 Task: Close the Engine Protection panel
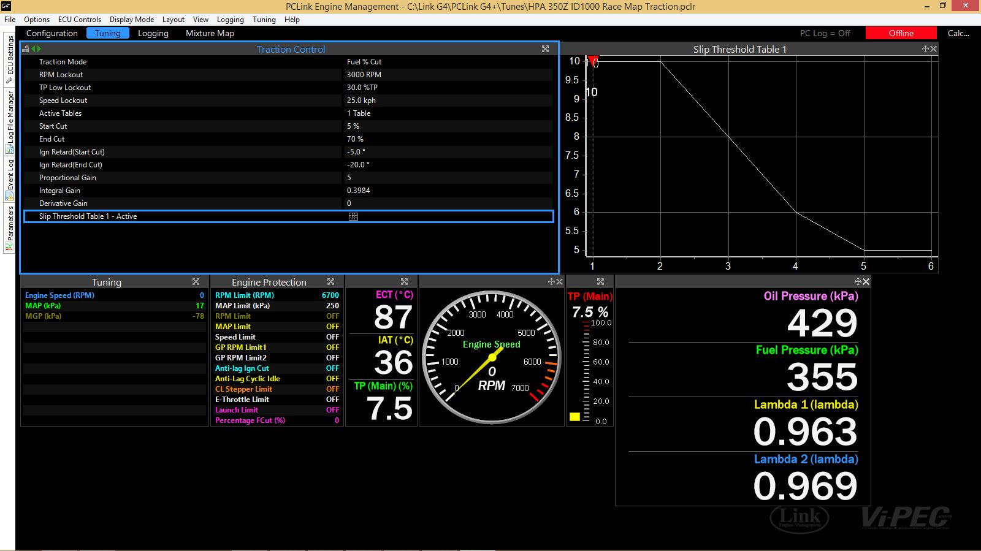(x=330, y=282)
